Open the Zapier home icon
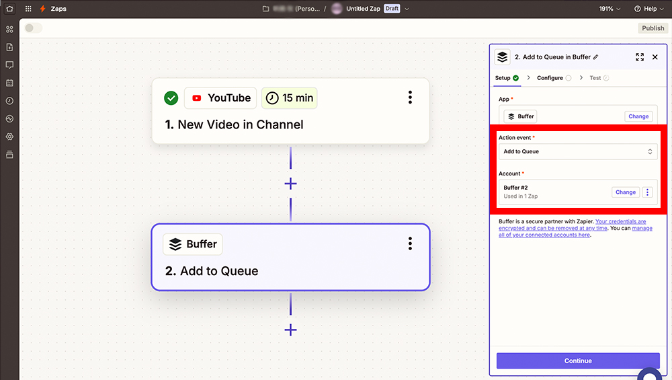The width and height of the screenshot is (672, 380). pos(9,9)
